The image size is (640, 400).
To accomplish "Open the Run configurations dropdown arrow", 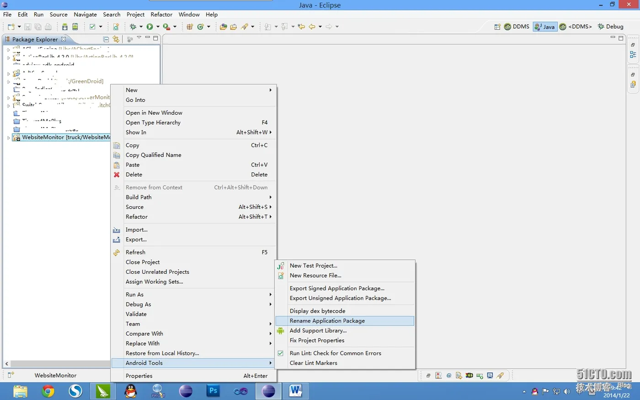I will (158, 27).
